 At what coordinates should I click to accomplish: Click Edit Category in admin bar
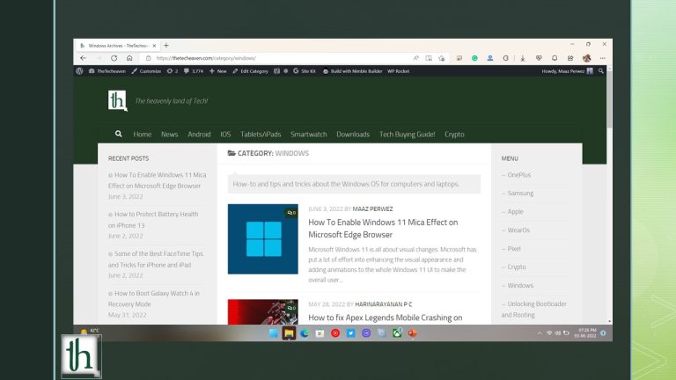(x=251, y=71)
